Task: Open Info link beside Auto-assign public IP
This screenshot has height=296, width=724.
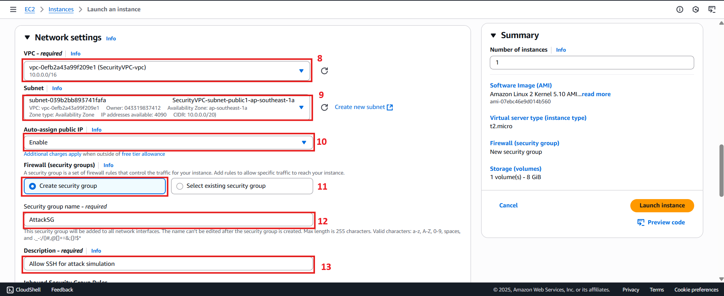Action: coord(97,130)
